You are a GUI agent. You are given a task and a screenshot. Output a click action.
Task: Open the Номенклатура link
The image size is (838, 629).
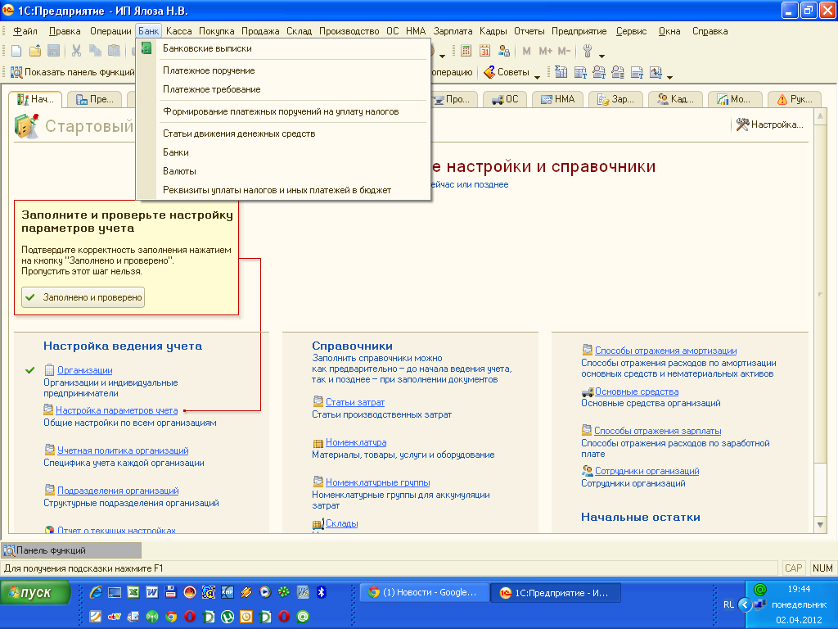356,442
